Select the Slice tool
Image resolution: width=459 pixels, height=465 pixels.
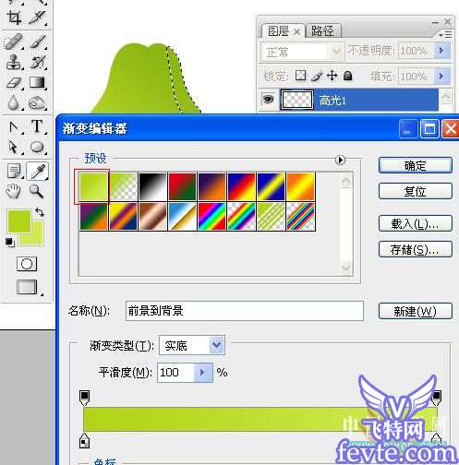click(37, 18)
